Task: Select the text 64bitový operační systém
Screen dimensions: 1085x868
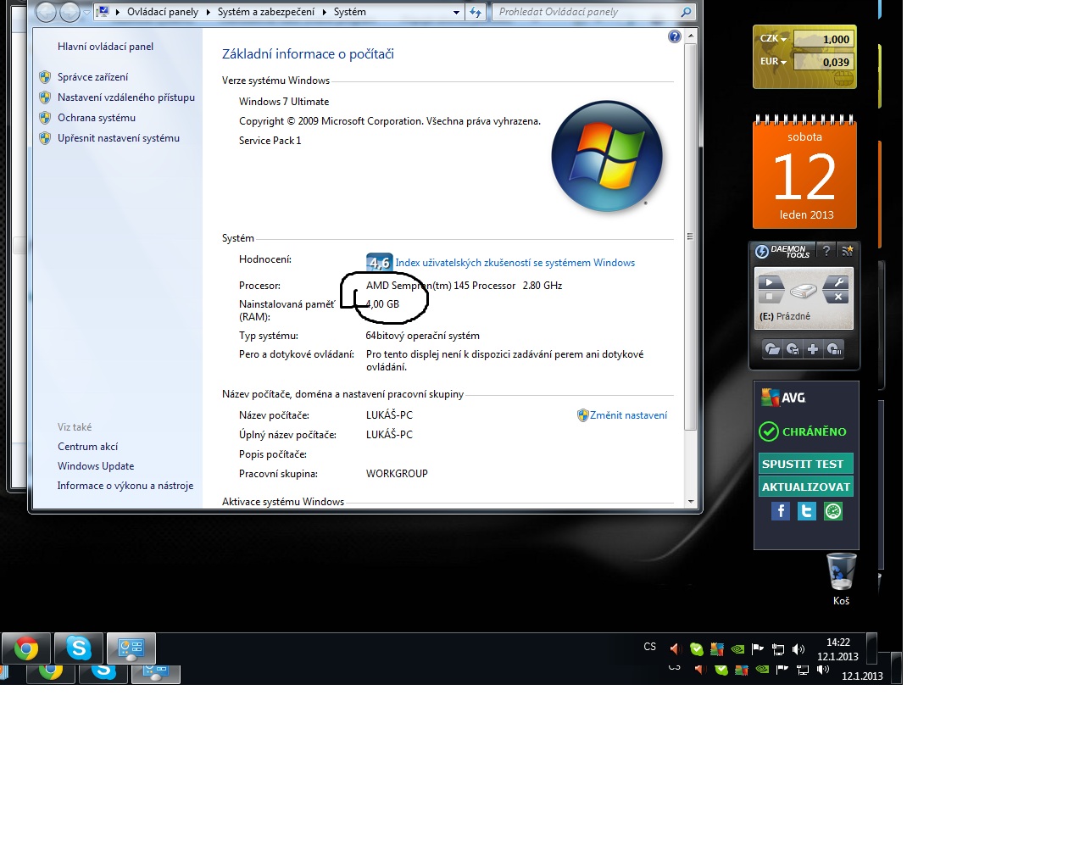Action: (423, 336)
